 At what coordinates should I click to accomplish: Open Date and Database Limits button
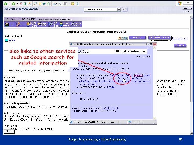tap(32, 24)
